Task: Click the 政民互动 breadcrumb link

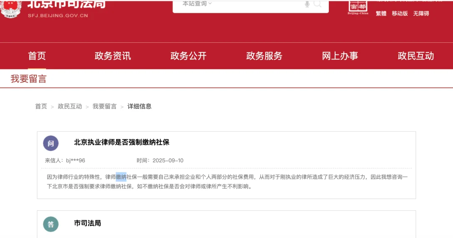Action: [x=70, y=106]
